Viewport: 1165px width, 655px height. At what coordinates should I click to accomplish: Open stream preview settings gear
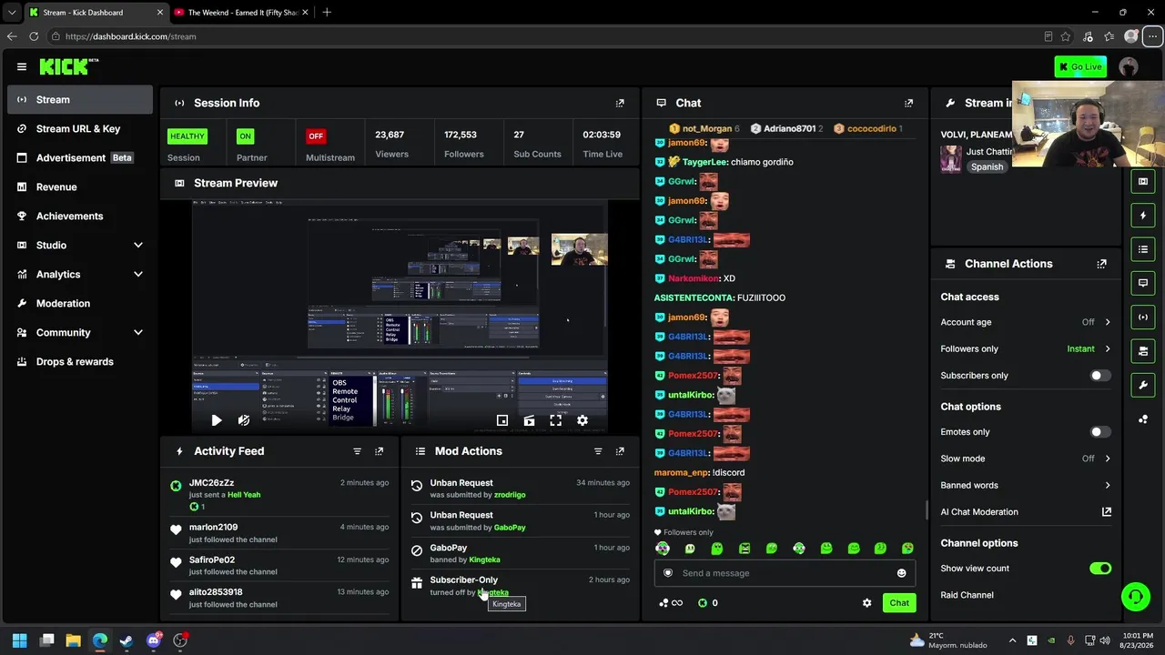(582, 420)
